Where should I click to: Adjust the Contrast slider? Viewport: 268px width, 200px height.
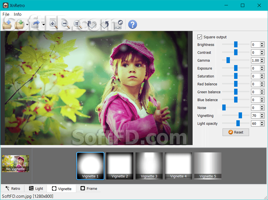point(236,52)
